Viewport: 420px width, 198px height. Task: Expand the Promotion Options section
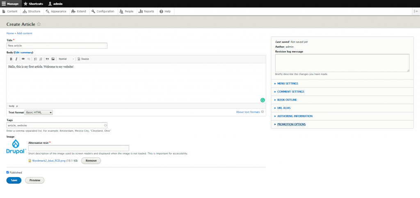(x=291, y=124)
